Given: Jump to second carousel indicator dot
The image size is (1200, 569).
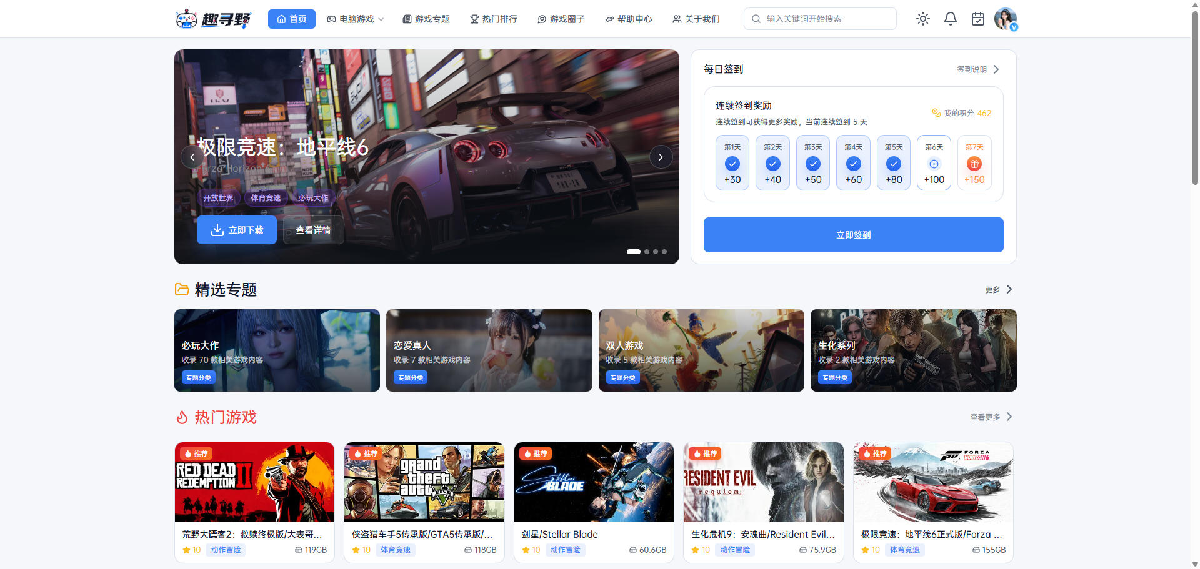Looking at the screenshot, I should coord(647,252).
